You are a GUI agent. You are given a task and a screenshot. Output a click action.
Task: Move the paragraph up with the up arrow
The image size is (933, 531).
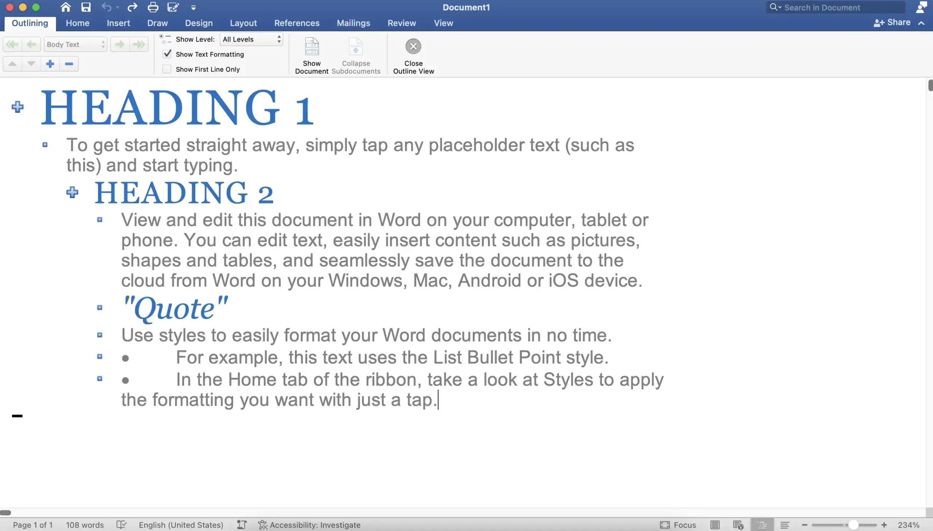pos(12,64)
